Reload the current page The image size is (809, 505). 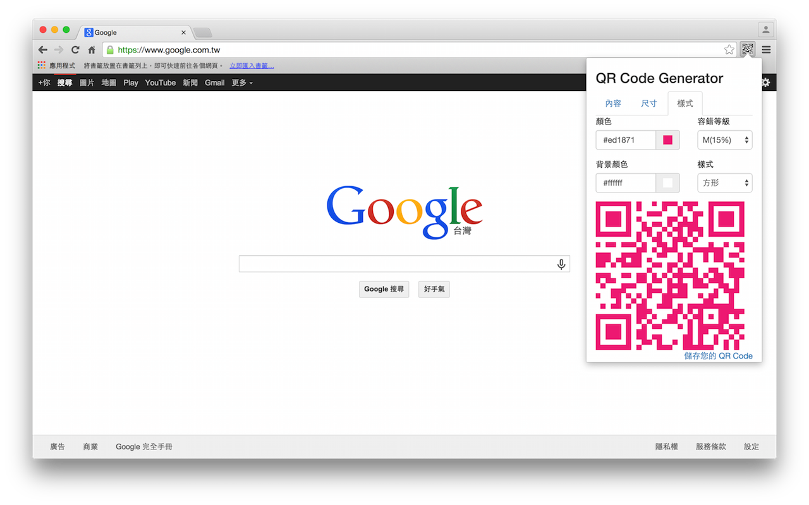(x=75, y=49)
